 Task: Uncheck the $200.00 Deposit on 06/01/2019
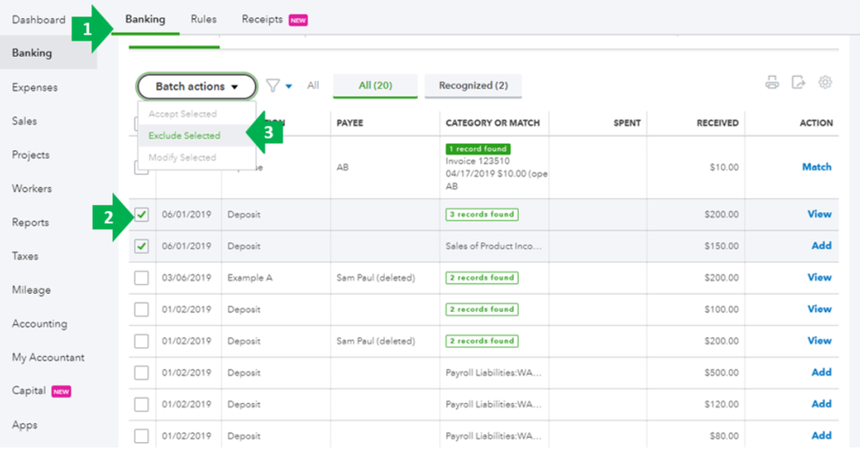click(141, 215)
